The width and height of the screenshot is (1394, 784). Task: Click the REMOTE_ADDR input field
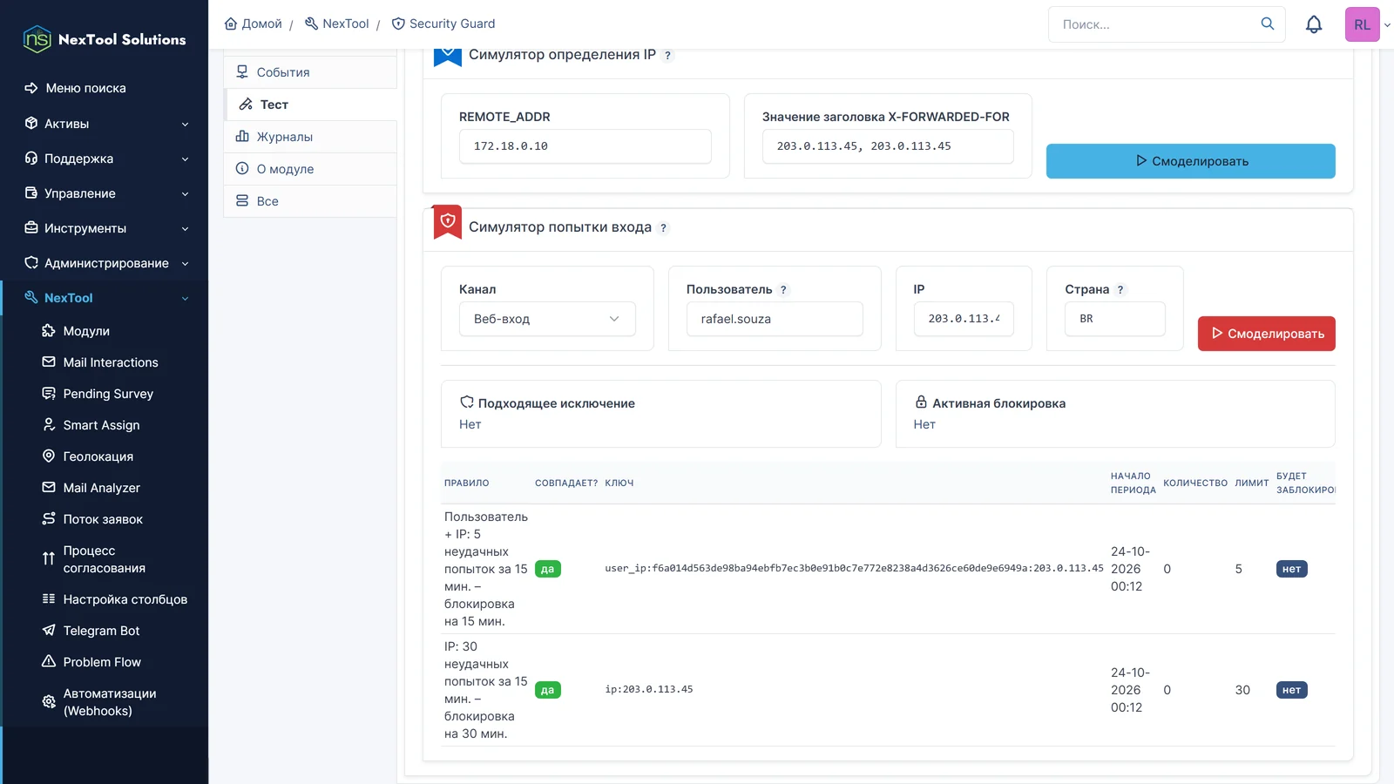(585, 146)
